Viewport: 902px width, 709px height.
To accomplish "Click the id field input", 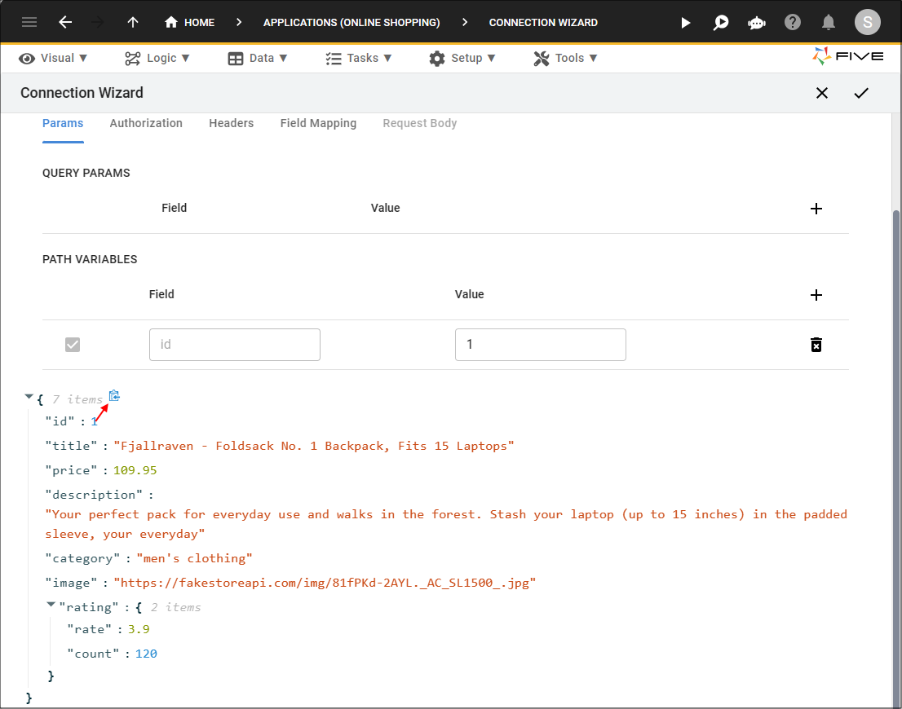I will [235, 345].
